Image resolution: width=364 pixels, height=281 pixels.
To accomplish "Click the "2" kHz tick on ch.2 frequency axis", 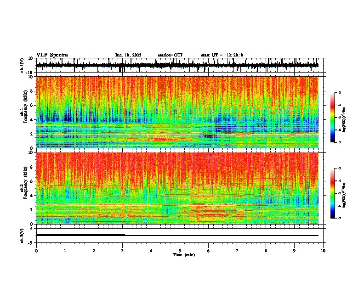I will tap(32, 210).
